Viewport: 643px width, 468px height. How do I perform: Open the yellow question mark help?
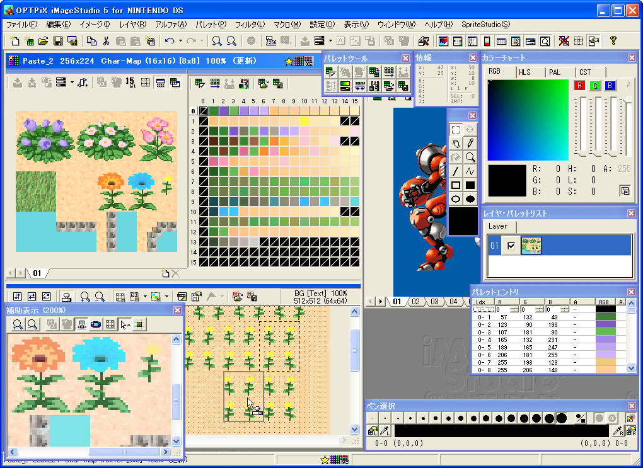click(x=613, y=41)
